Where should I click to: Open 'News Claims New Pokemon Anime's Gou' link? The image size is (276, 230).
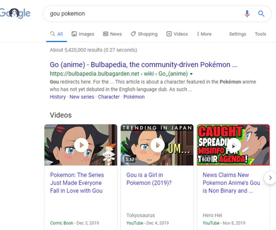click(231, 183)
